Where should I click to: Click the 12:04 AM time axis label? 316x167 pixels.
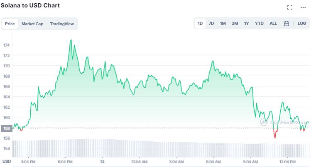pyautogui.click(x=139, y=162)
